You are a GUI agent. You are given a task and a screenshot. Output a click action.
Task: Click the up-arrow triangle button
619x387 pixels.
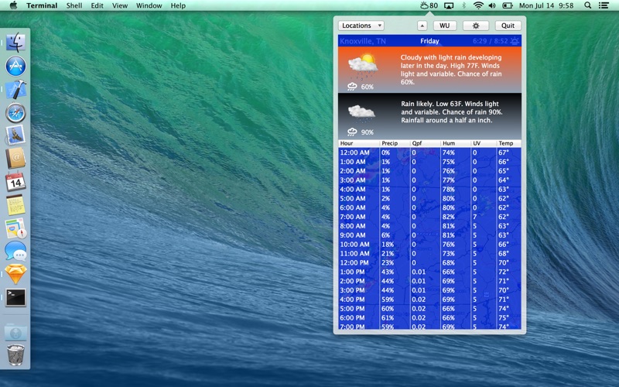click(x=422, y=26)
